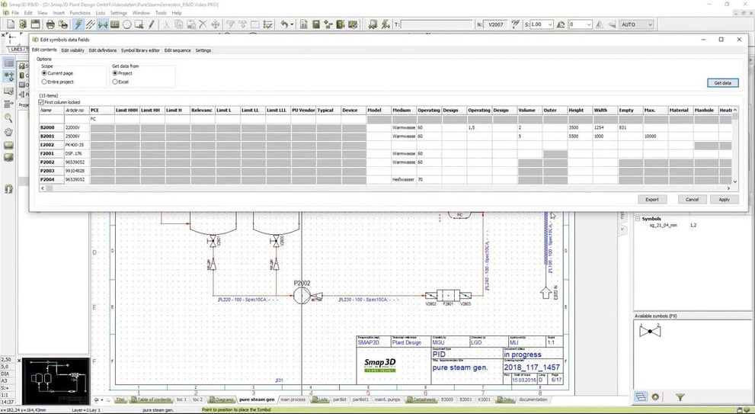Click the magnet snap icon in left sidebar
The height and width of the screenshot is (414, 755).
tap(8, 189)
